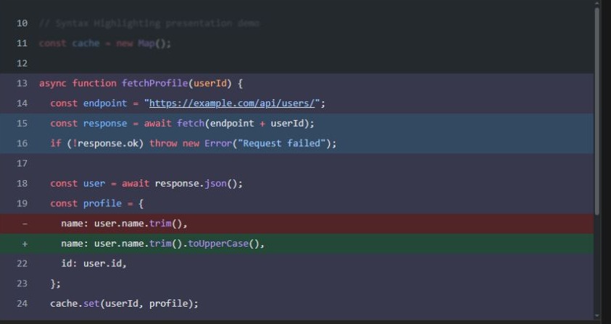Click the id: user.id, line
The height and width of the screenshot is (324, 611).
pos(94,264)
